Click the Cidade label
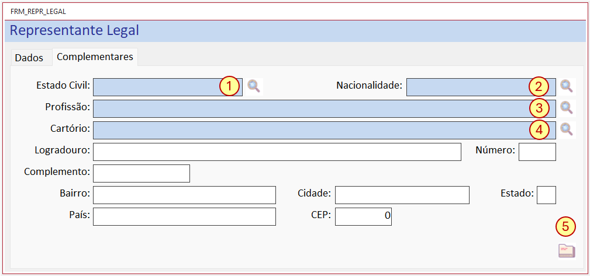 pyautogui.click(x=314, y=194)
